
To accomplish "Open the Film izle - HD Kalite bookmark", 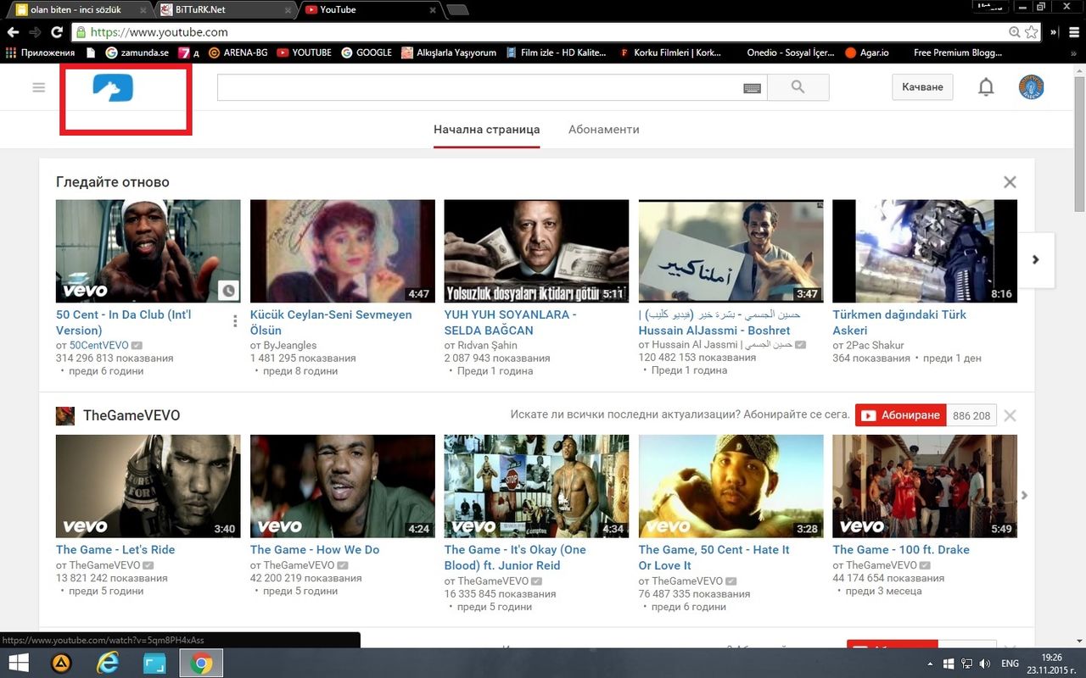I will coord(557,53).
